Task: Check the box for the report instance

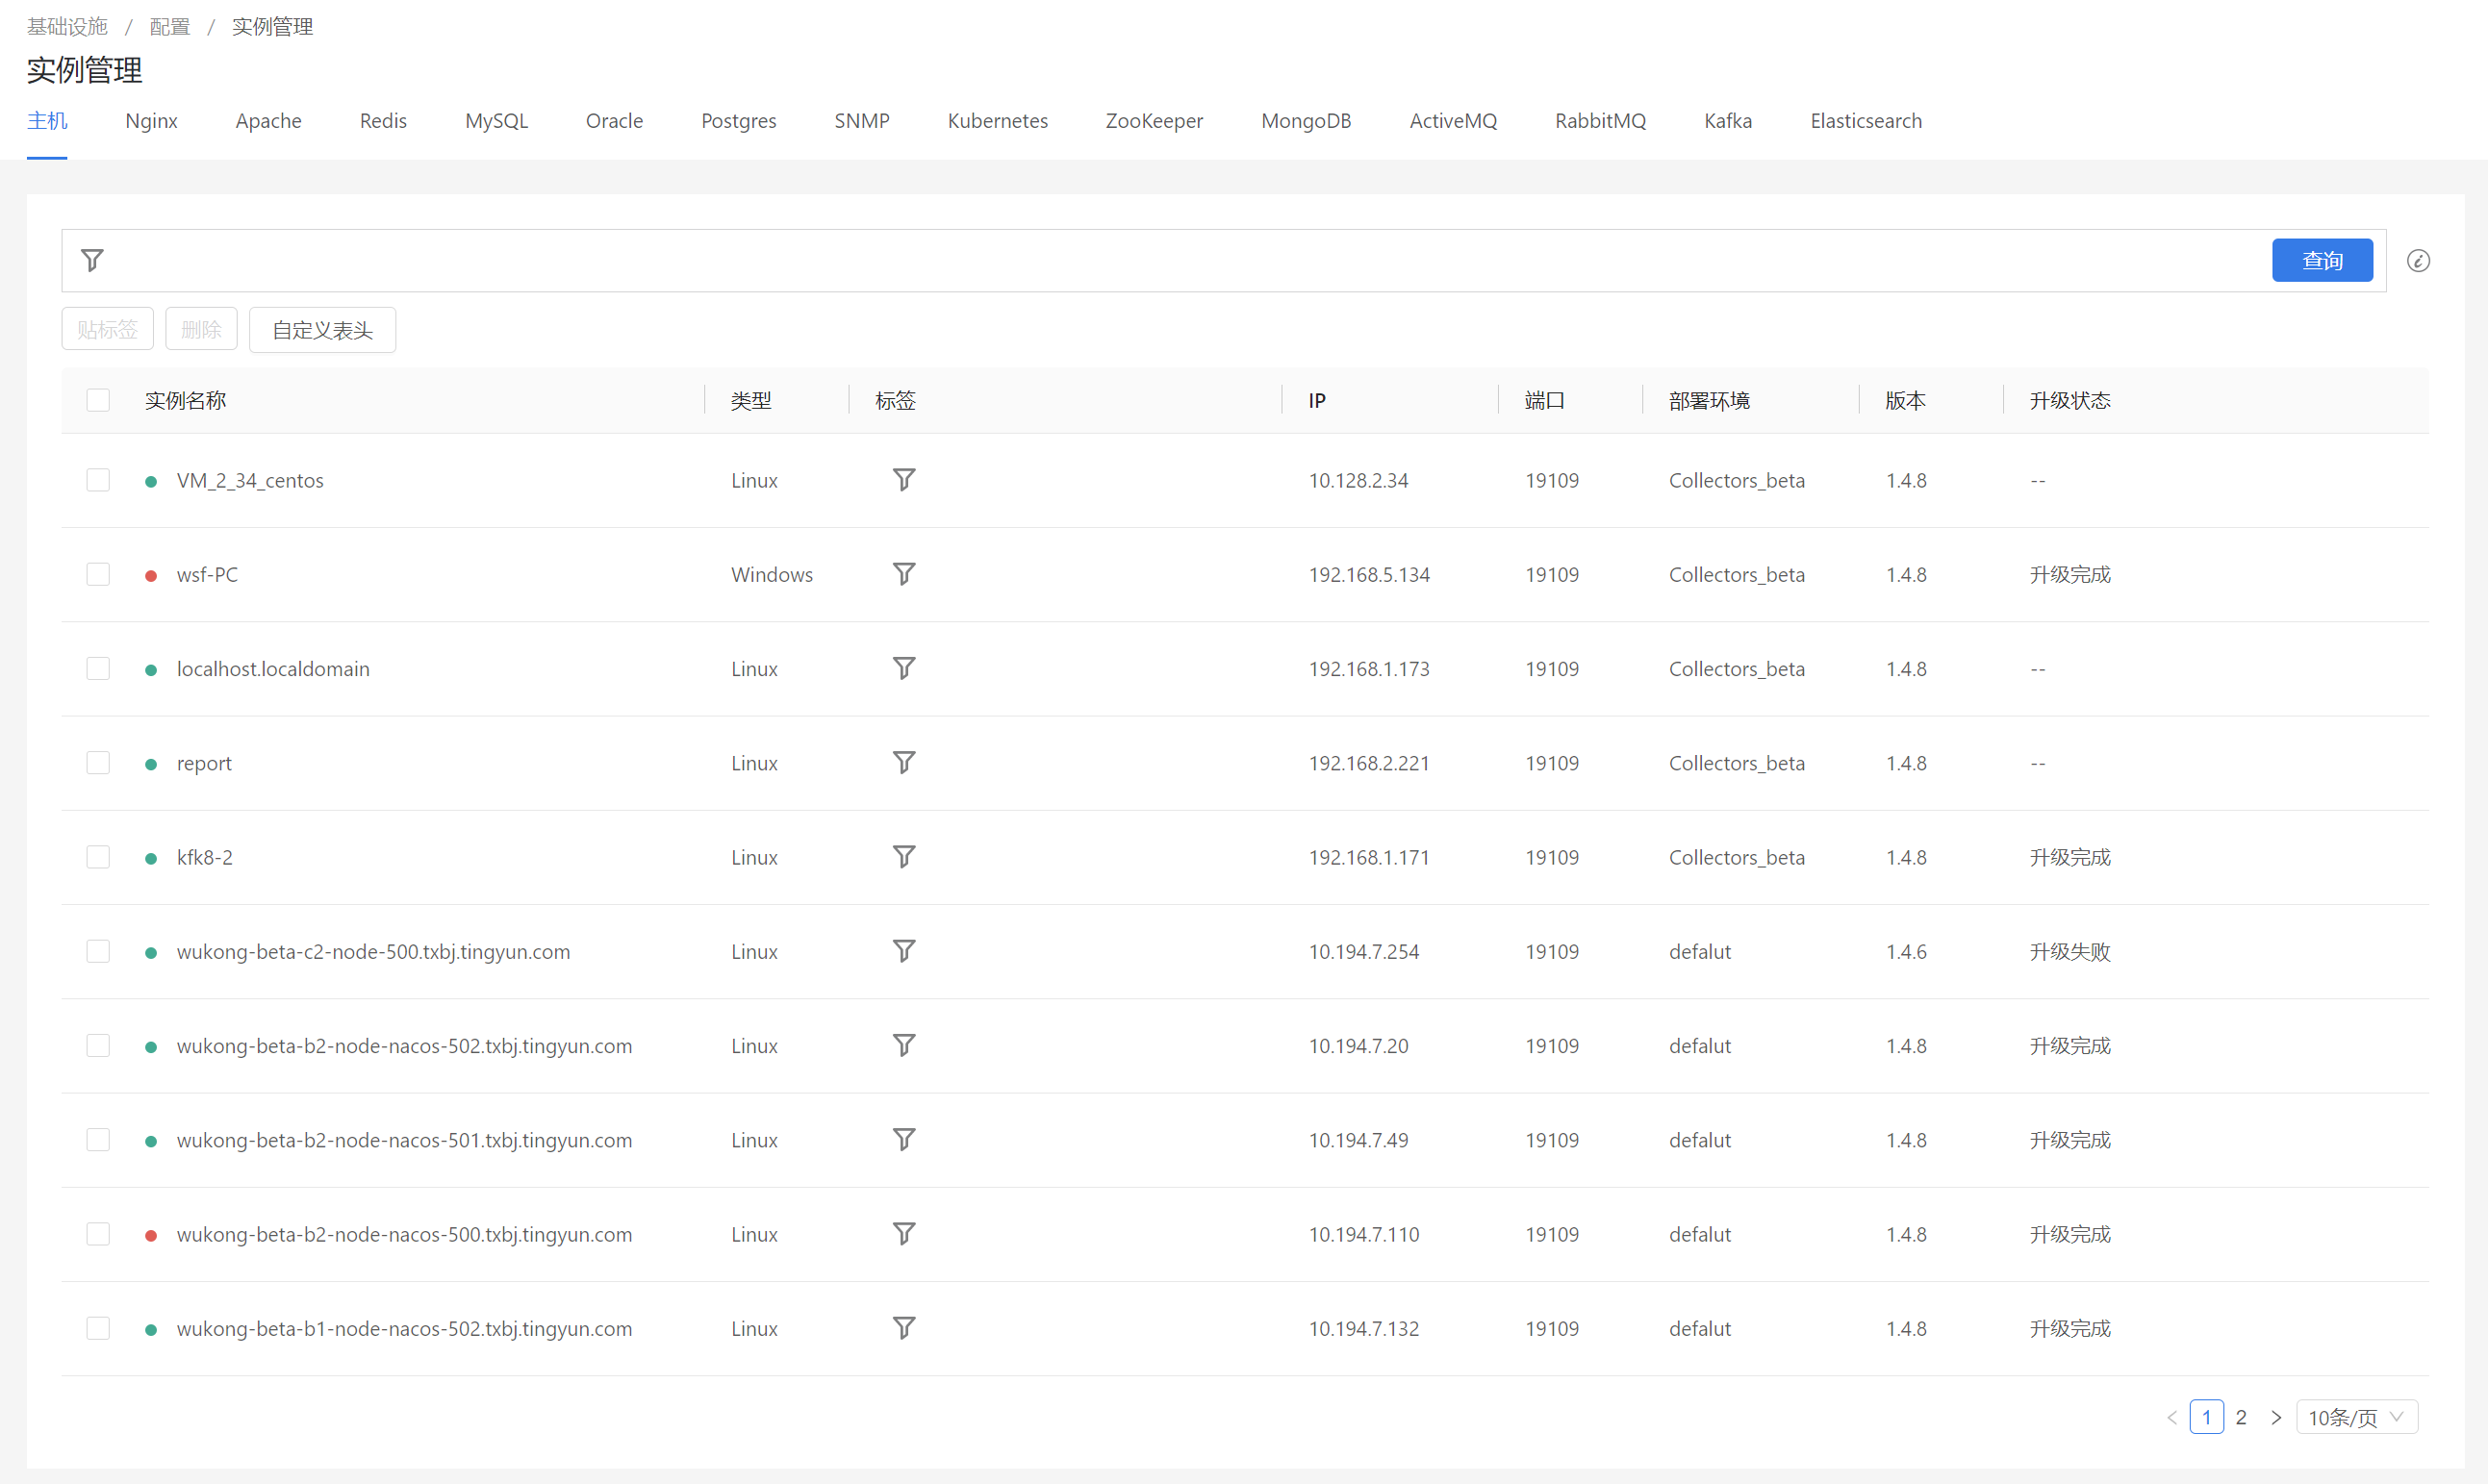Action: pos(98,763)
